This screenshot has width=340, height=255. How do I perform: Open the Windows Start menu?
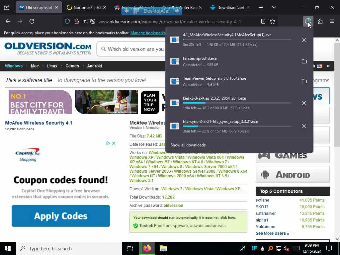point(8,248)
